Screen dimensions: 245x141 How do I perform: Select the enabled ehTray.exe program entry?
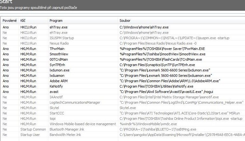click(x=58, y=27)
